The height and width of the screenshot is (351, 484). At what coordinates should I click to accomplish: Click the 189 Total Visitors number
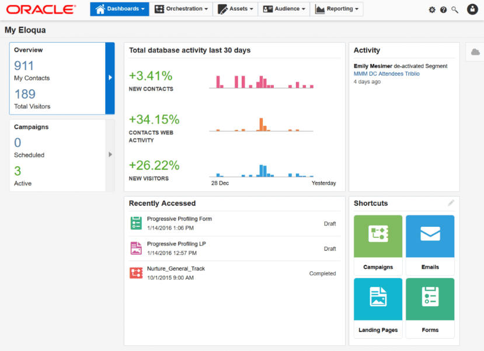[x=25, y=94]
